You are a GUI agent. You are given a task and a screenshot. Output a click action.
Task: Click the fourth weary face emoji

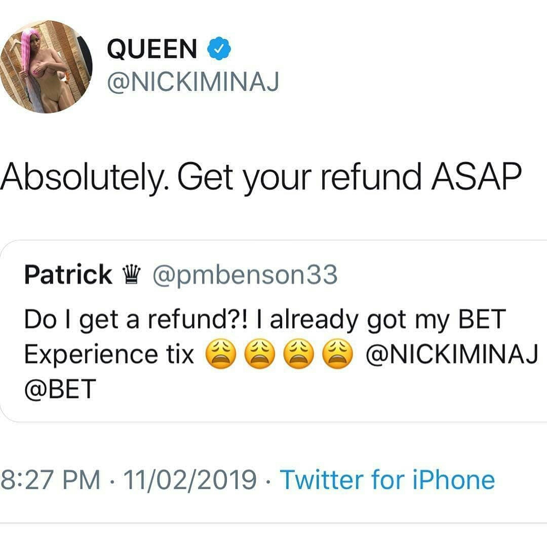[337, 354]
